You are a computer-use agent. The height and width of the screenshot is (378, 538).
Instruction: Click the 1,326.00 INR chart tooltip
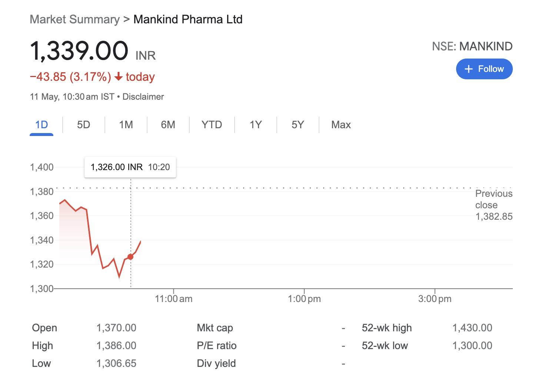[130, 167]
